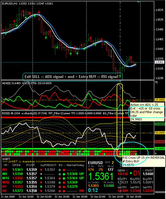Click the RSI 70.0000 level label
Screen dimensions: 166x199
point(160,124)
